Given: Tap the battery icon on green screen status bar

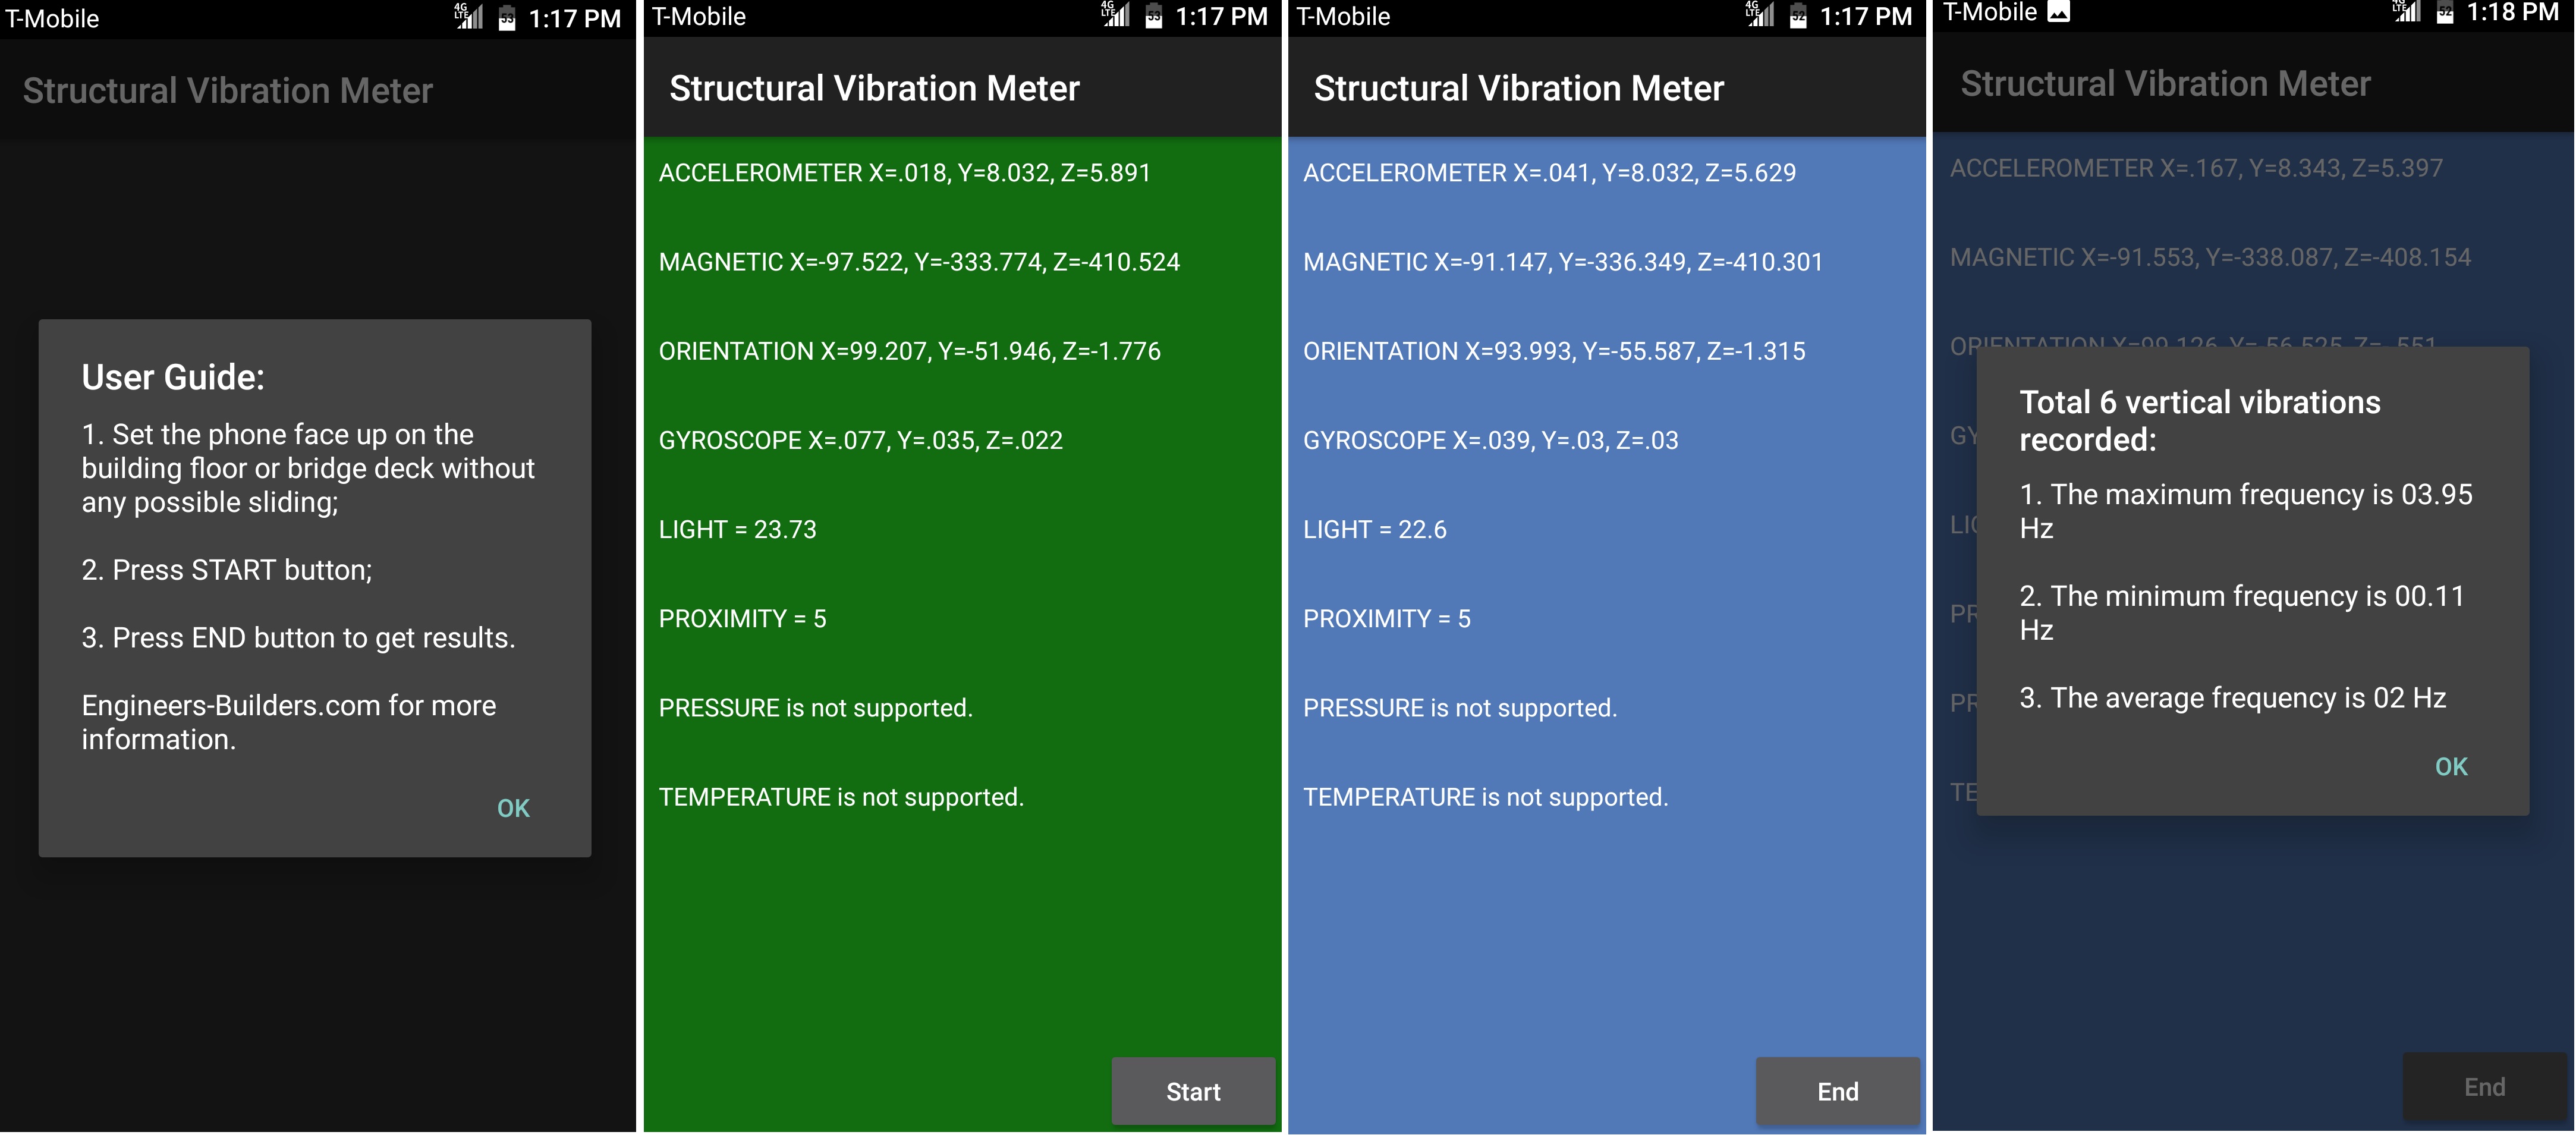Looking at the screenshot, I should tap(1153, 16).
